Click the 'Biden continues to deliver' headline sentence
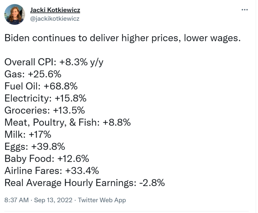The width and height of the screenshot is (258, 213). pyautogui.click(x=122, y=38)
